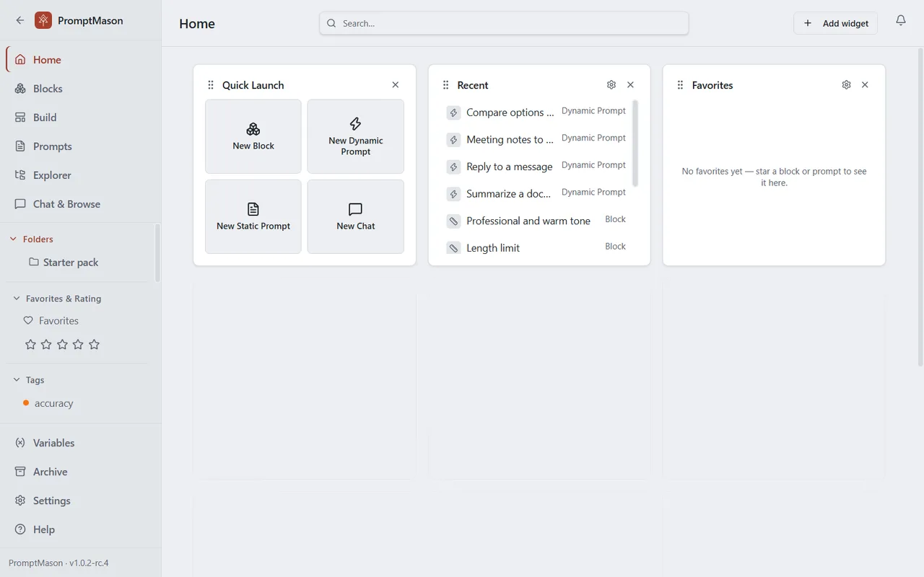Collapse the Folders section
924x577 pixels.
click(x=13, y=239)
